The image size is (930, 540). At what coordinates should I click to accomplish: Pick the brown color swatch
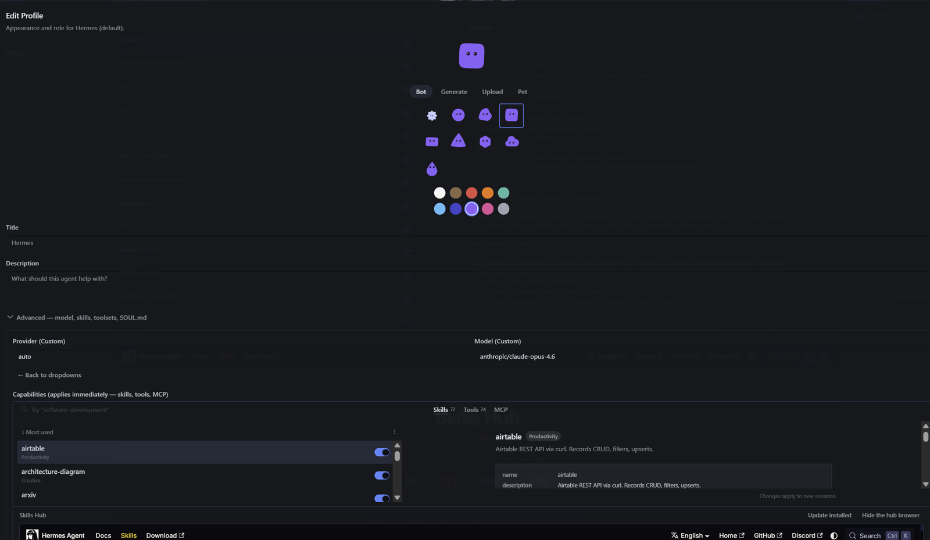click(456, 193)
